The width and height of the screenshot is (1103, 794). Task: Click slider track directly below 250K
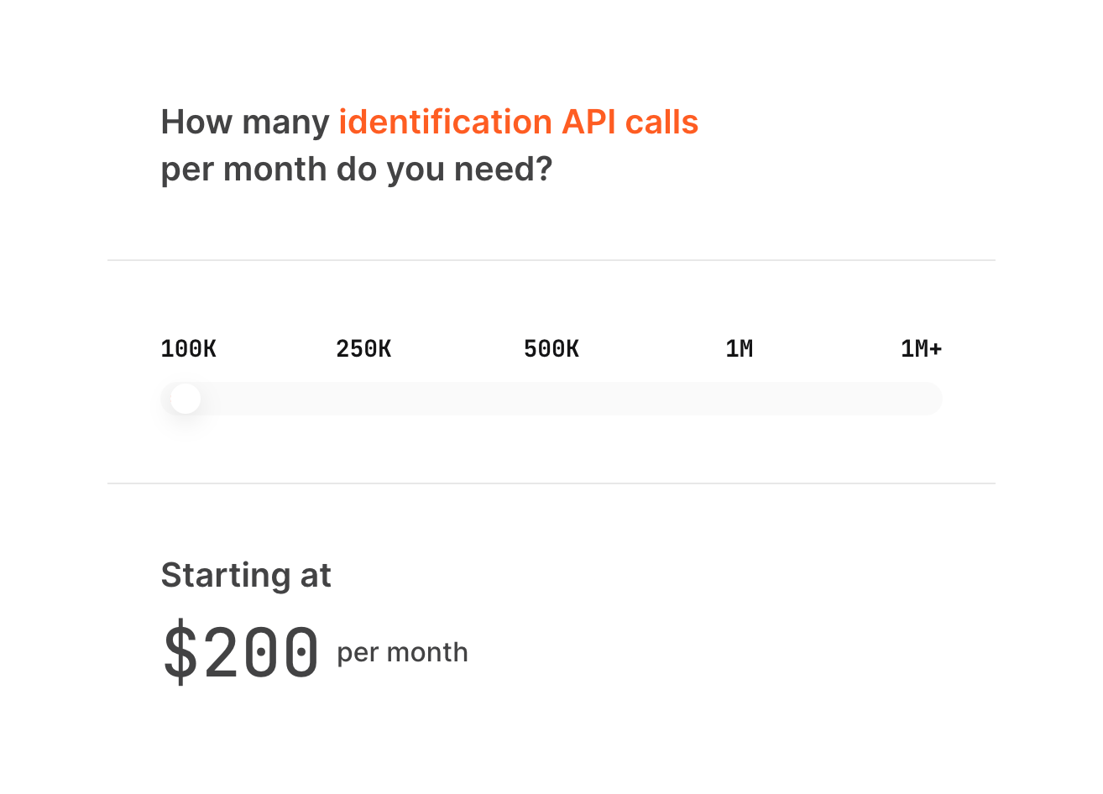pos(363,399)
